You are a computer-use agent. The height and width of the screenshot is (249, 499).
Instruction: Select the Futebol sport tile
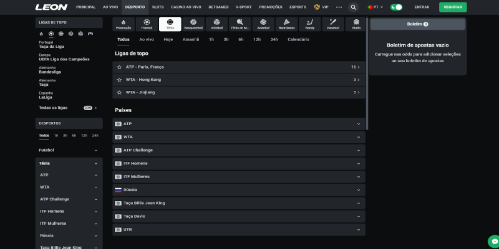click(x=147, y=24)
